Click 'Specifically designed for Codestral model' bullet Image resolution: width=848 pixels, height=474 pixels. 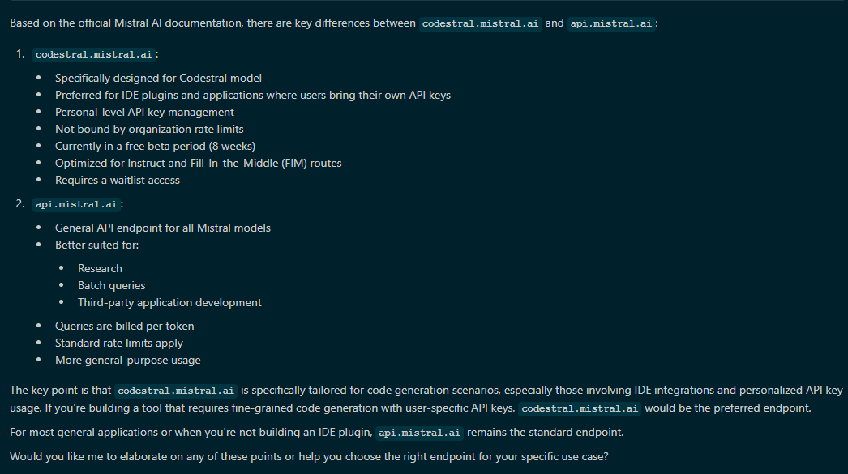158,79
